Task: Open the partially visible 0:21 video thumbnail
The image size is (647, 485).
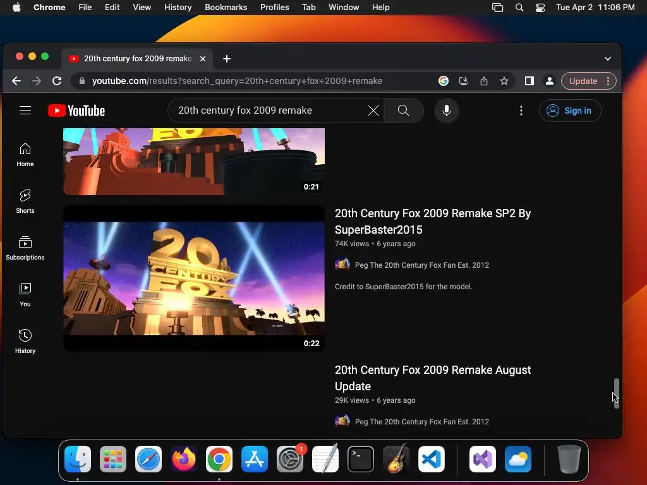Action: coord(194,161)
